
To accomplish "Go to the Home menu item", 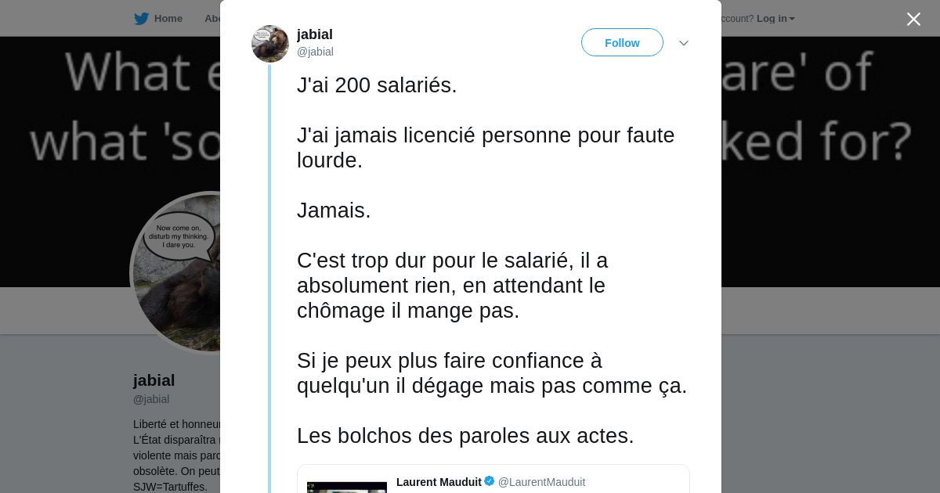I will pos(168,19).
